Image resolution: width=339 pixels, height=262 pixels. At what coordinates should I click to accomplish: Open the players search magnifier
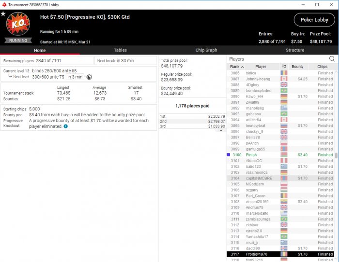point(332,59)
